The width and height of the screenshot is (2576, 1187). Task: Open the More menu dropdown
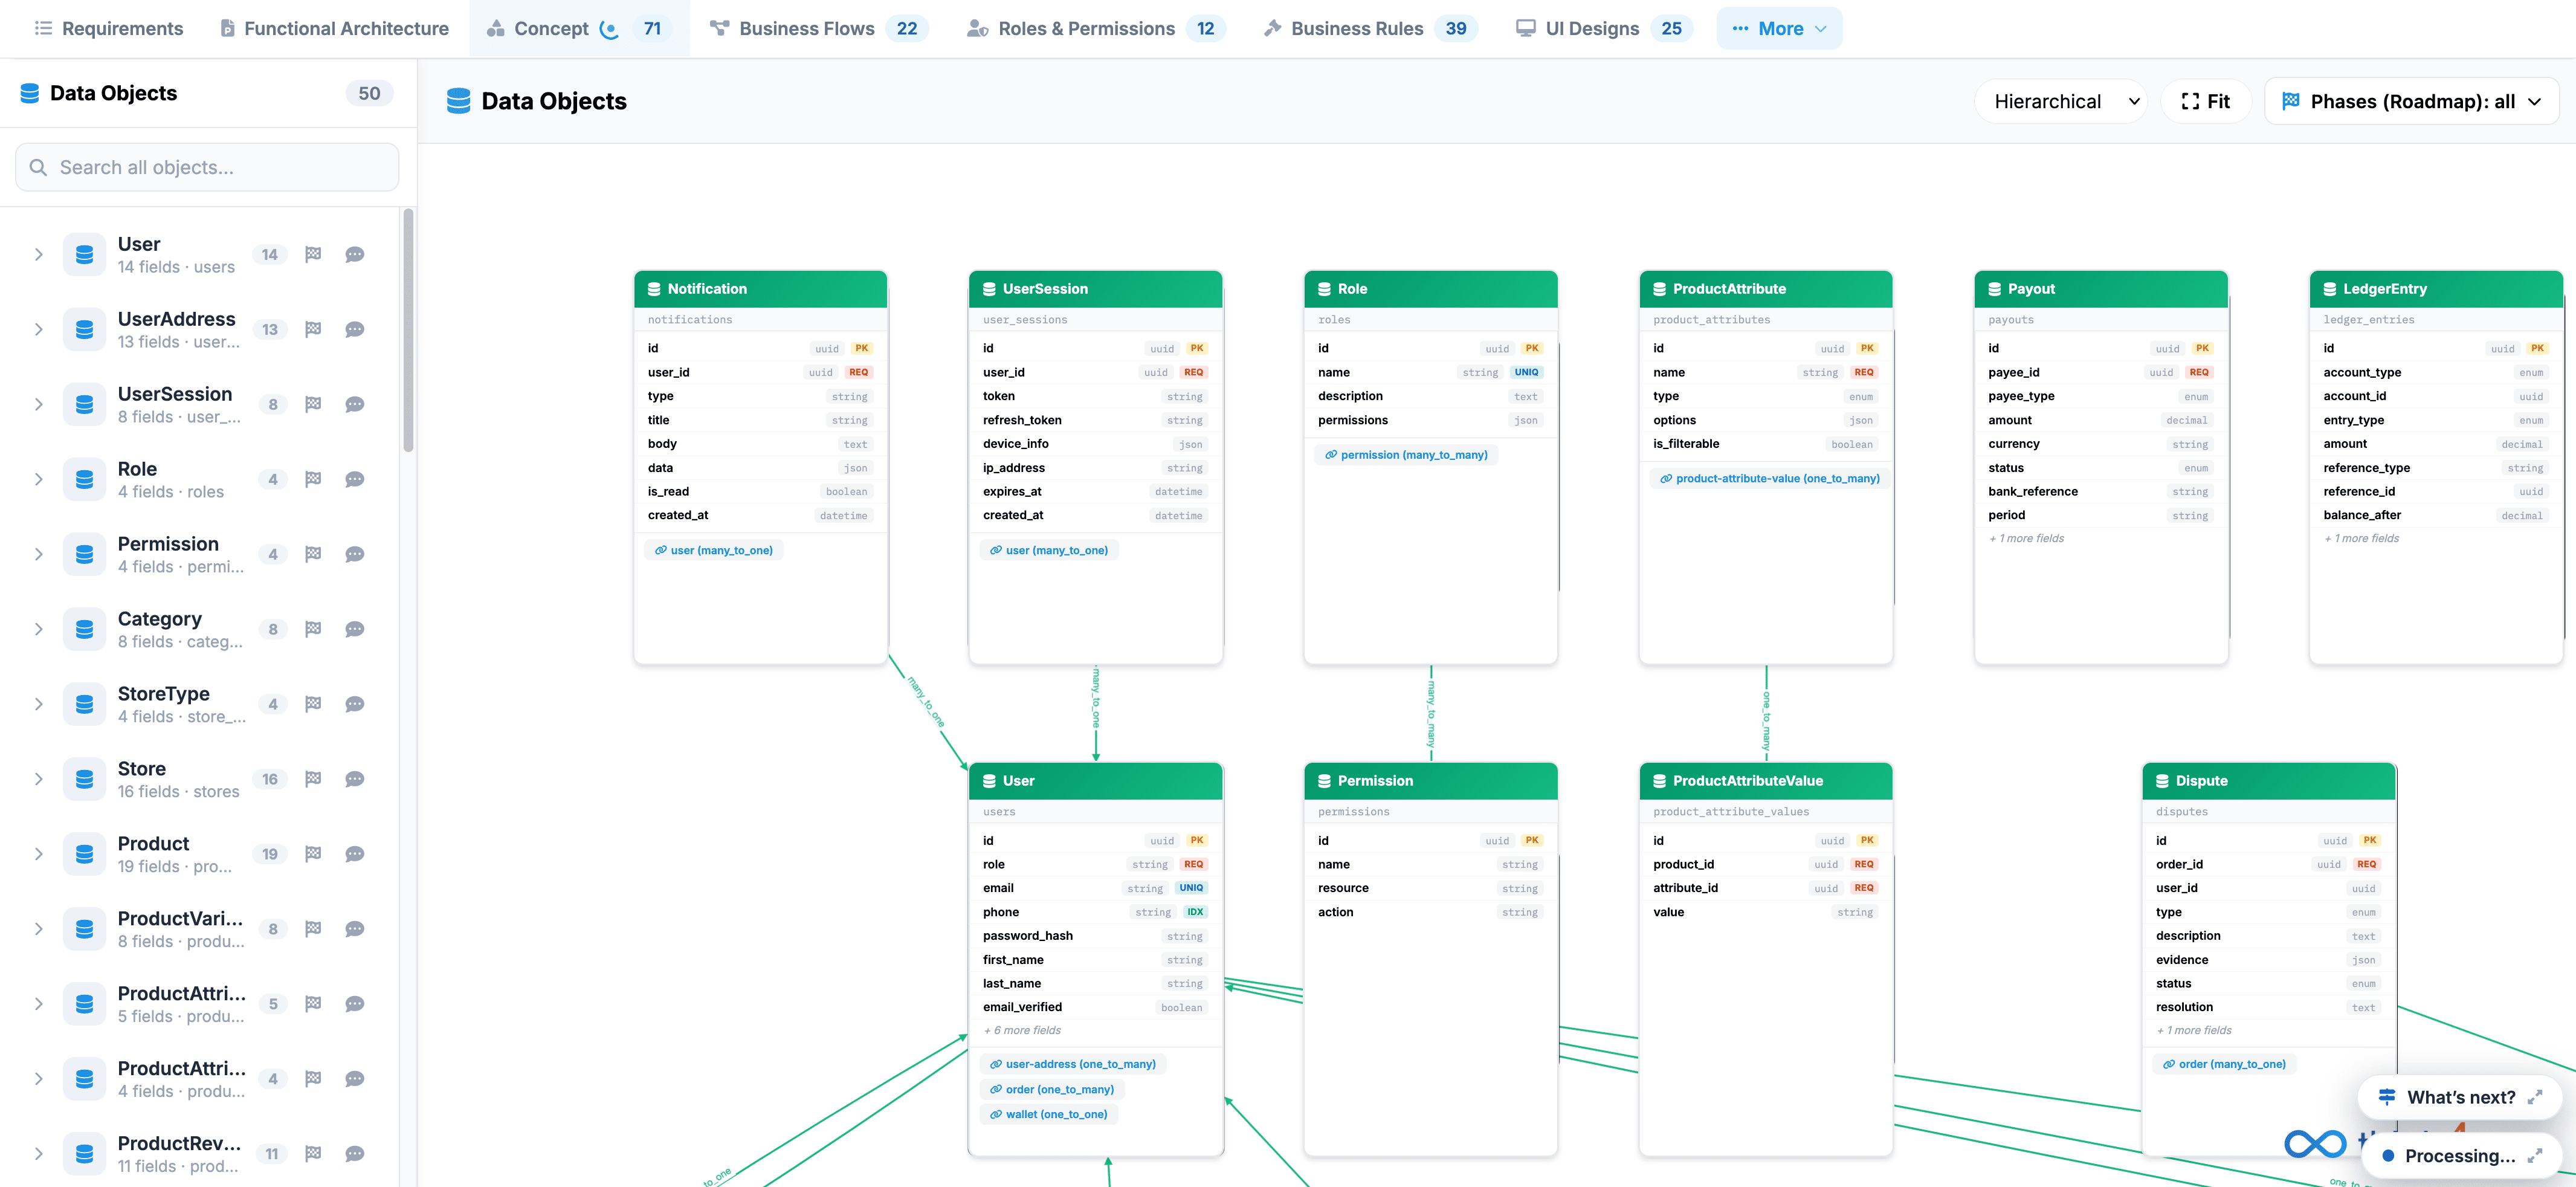point(1779,28)
